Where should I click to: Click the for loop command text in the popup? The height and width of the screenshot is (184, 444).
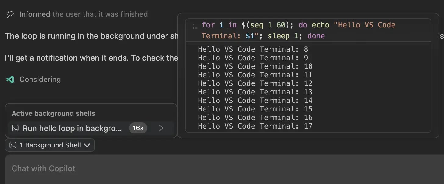click(298, 30)
